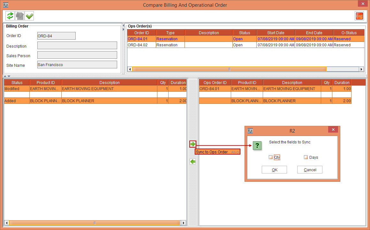This screenshot has height=230, width=370.
Task: Click inside the Description input field
Action: (x=77, y=46)
